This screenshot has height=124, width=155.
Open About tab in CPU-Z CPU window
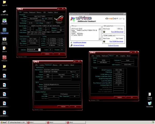[x=56, y=12]
